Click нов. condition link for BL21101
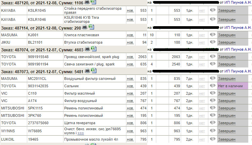 click(130, 42)
